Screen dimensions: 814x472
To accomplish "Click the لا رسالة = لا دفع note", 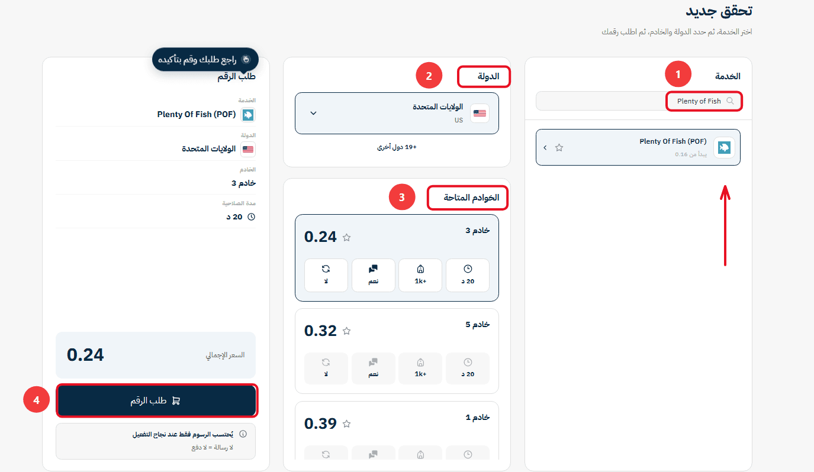I will click(x=212, y=448).
